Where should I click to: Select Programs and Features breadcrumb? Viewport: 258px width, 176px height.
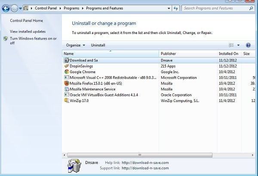click(x=104, y=8)
